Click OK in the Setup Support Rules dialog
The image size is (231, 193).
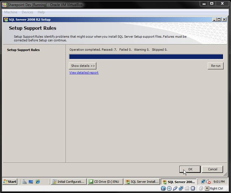click(190, 169)
